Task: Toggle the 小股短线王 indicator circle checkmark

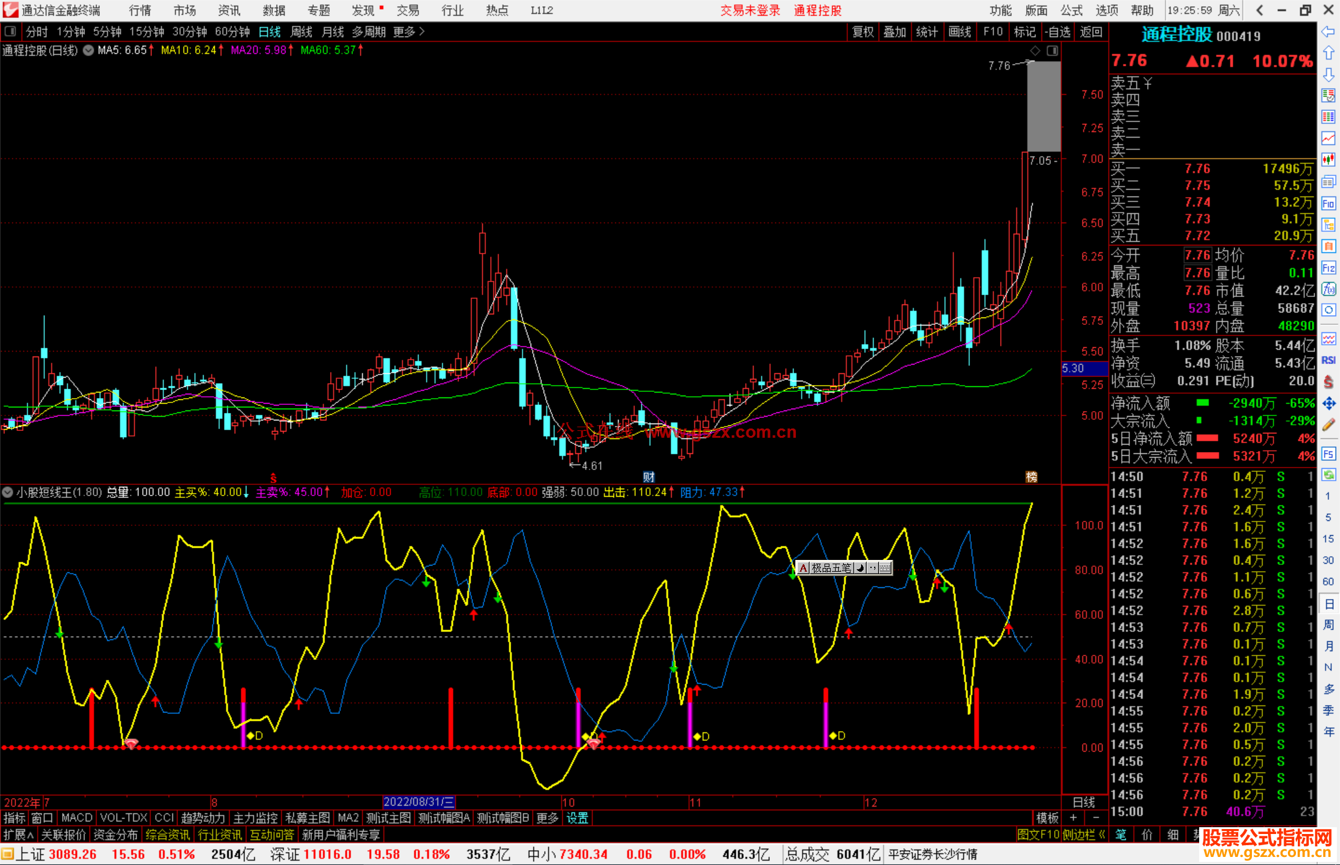Action: (7, 492)
